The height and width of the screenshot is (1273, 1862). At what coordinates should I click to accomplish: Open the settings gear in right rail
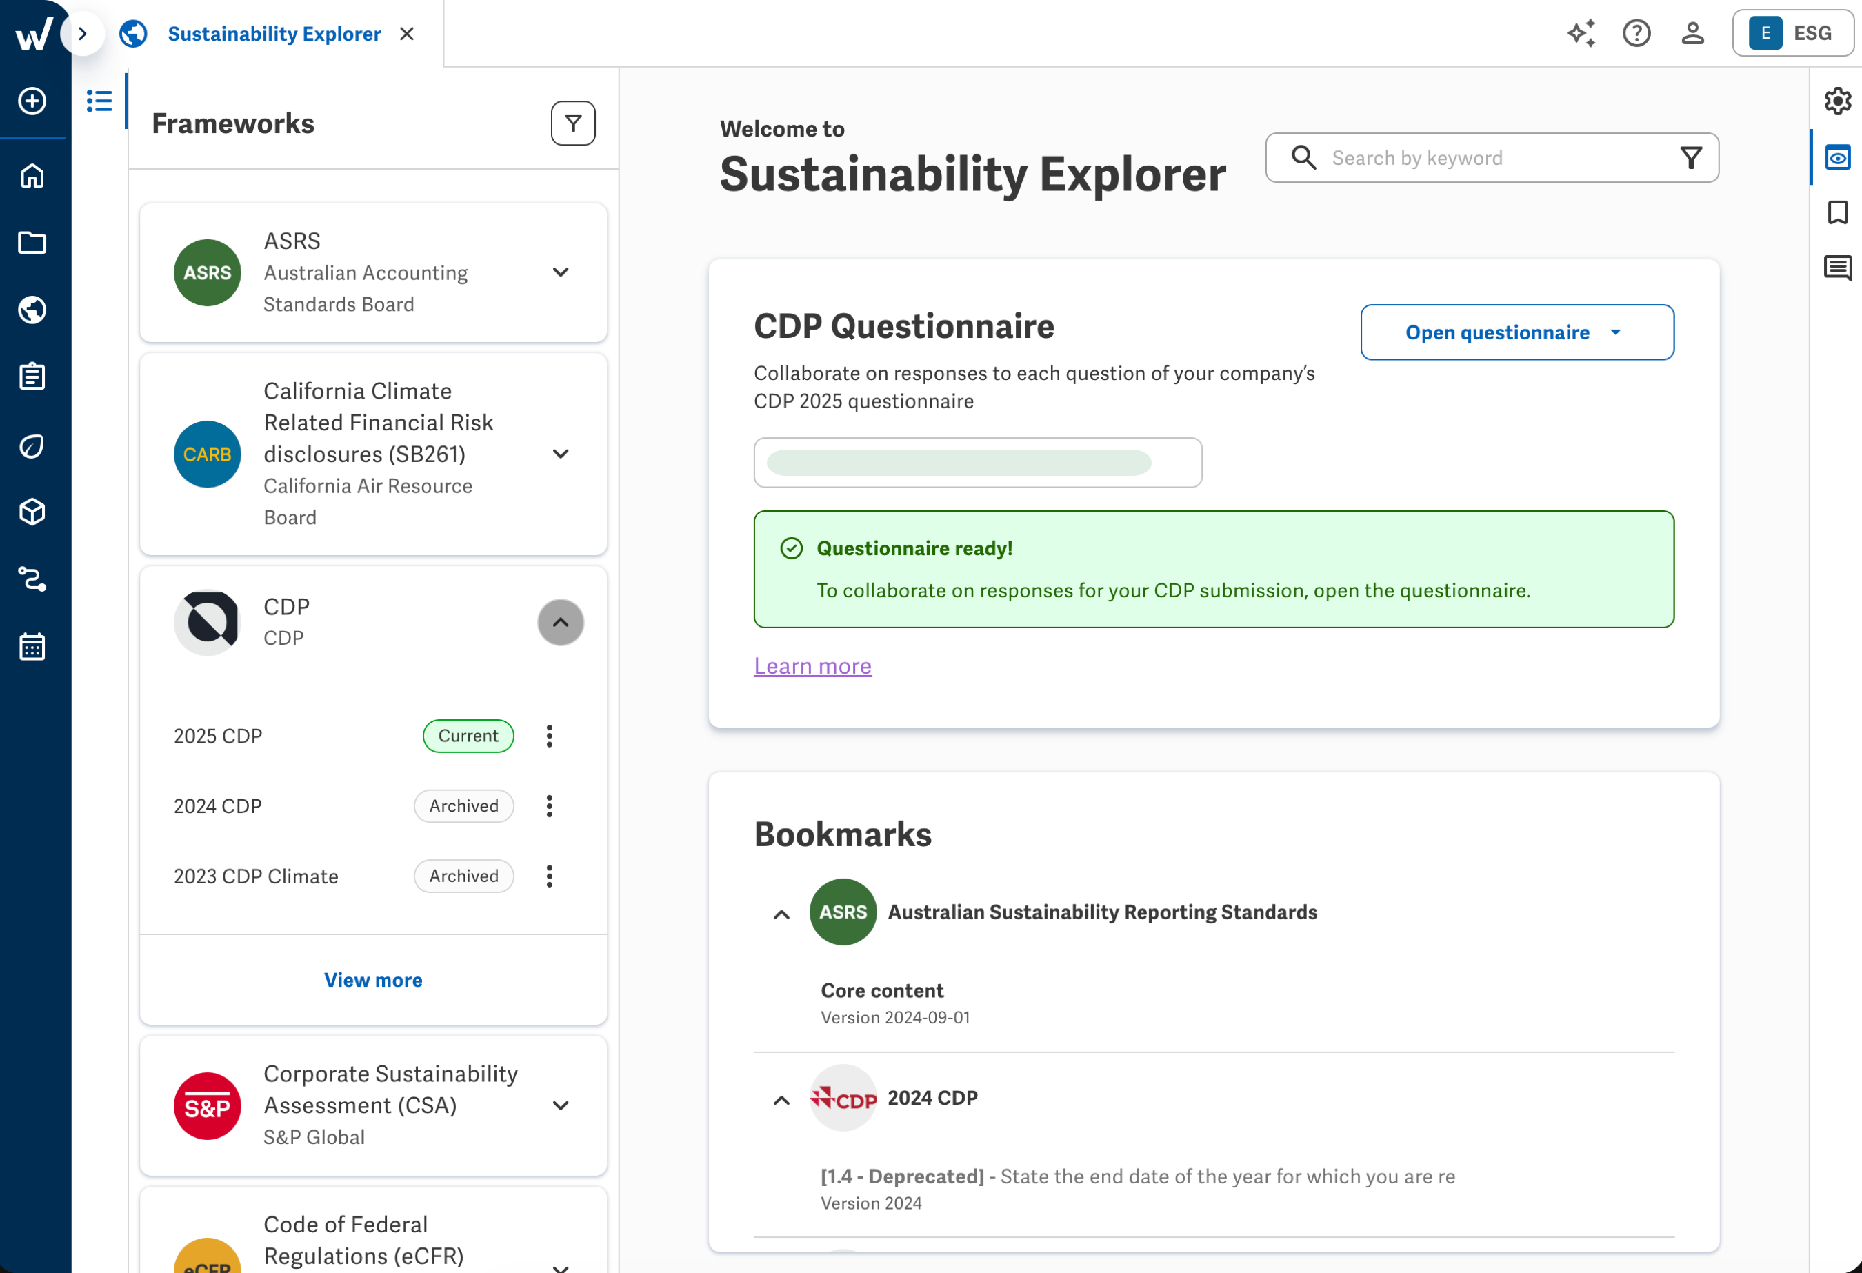click(1837, 101)
